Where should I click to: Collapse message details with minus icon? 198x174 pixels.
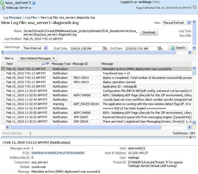(4, 143)
